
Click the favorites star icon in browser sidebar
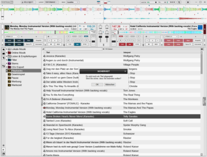[3, 49]
